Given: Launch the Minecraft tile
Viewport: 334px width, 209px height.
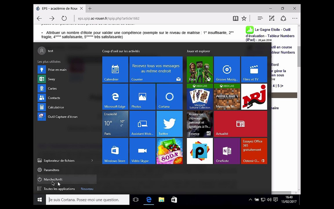Looking at the screenshot, I should 227,97.
